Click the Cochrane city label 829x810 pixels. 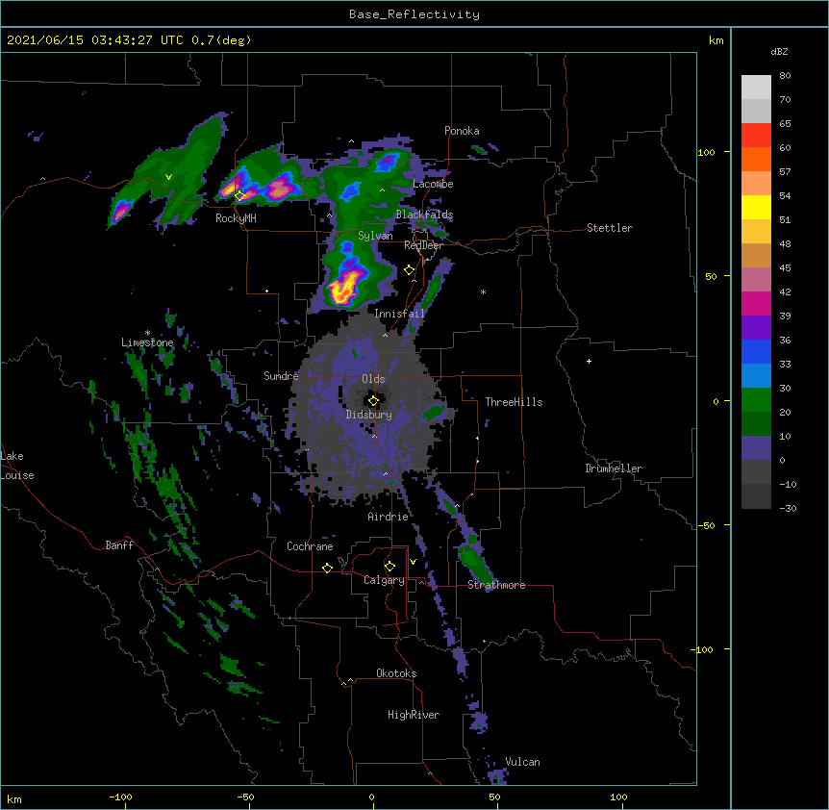310,546
